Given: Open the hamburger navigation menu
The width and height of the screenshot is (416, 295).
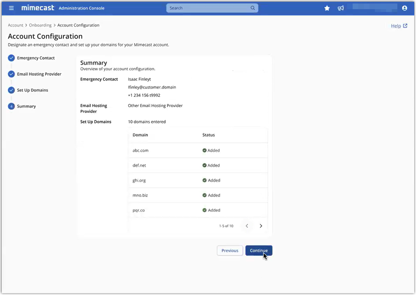Looking at the screenshot, I should [x=11, y=8].
